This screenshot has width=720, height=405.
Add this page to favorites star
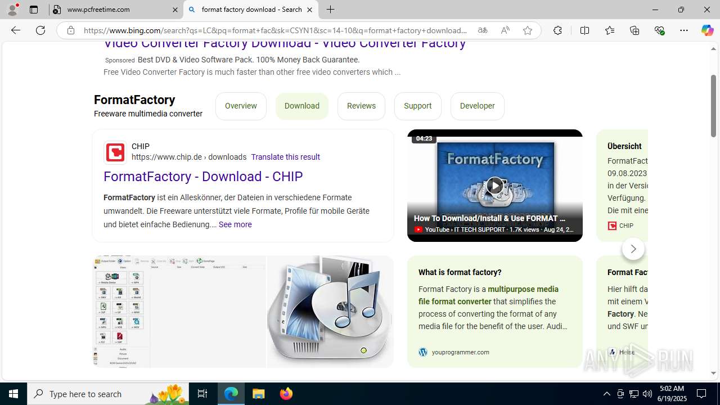click(x=528, y=30)
